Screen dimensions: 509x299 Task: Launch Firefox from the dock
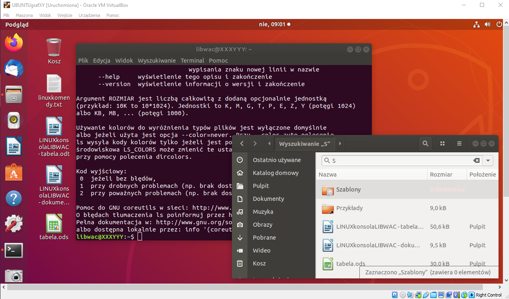pos(14,43)
